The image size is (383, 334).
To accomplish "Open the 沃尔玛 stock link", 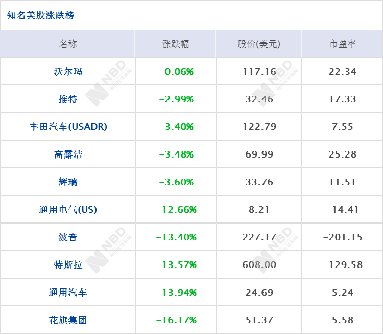I will coord(68,72).
